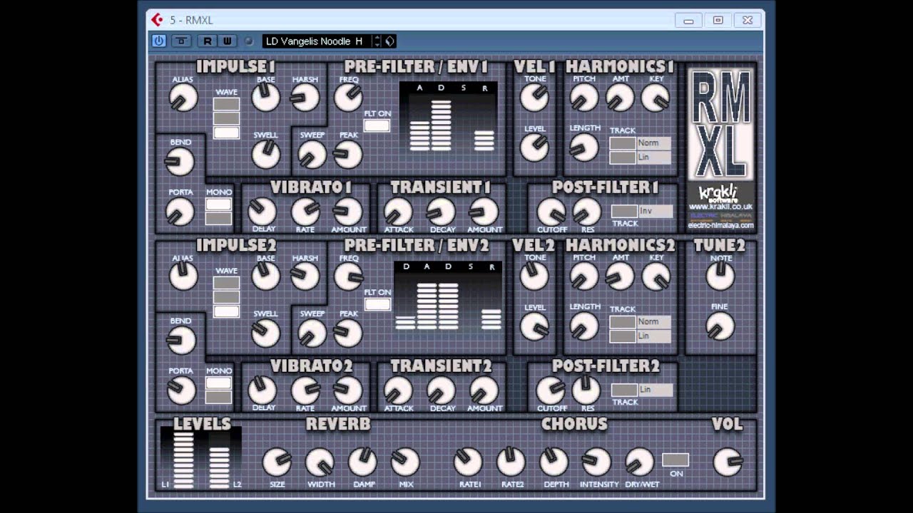Click the Post-Filter1 RES knob
This screenshot has height=513, width=913.
coord(587,212)
